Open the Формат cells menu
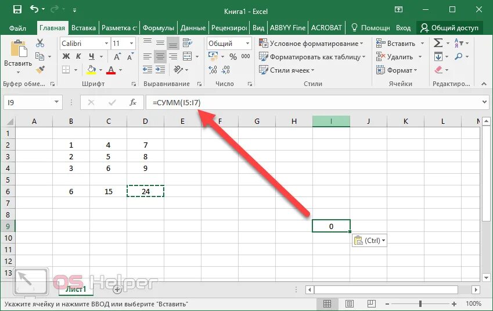This screenshot has width=493, height=311. coord(396,70)
